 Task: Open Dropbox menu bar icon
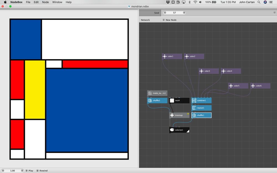click(x=168, y=2)
